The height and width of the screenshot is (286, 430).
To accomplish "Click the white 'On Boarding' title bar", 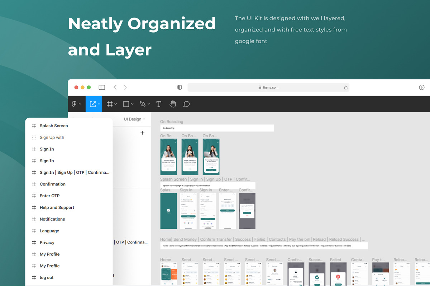I will click(217, 128).
